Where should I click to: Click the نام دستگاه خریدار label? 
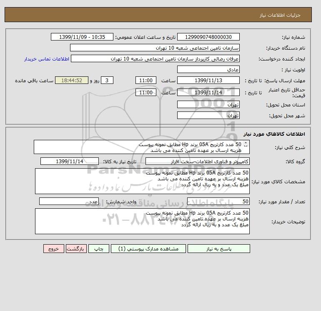click(x=286, y=48)
